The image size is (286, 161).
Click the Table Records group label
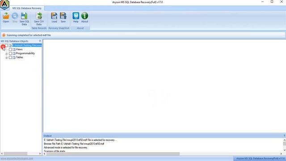(x=39, y=28)
